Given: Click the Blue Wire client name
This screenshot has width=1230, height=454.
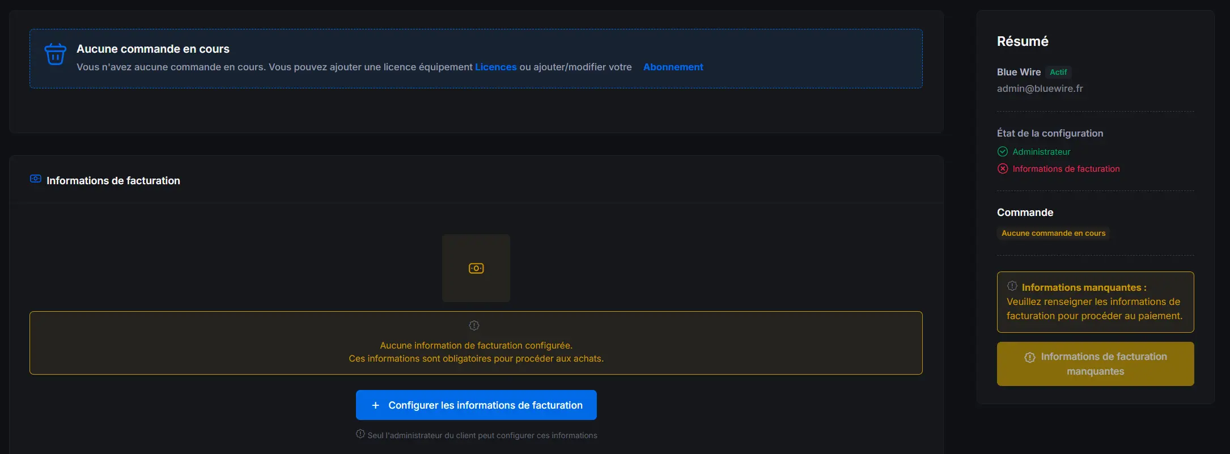Looking at the screenshot, I should click(x=1019, y=72).
